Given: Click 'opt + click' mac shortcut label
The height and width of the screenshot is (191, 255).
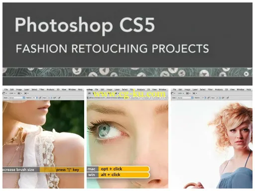Looking at the screenshot, I should coord(112,169).
